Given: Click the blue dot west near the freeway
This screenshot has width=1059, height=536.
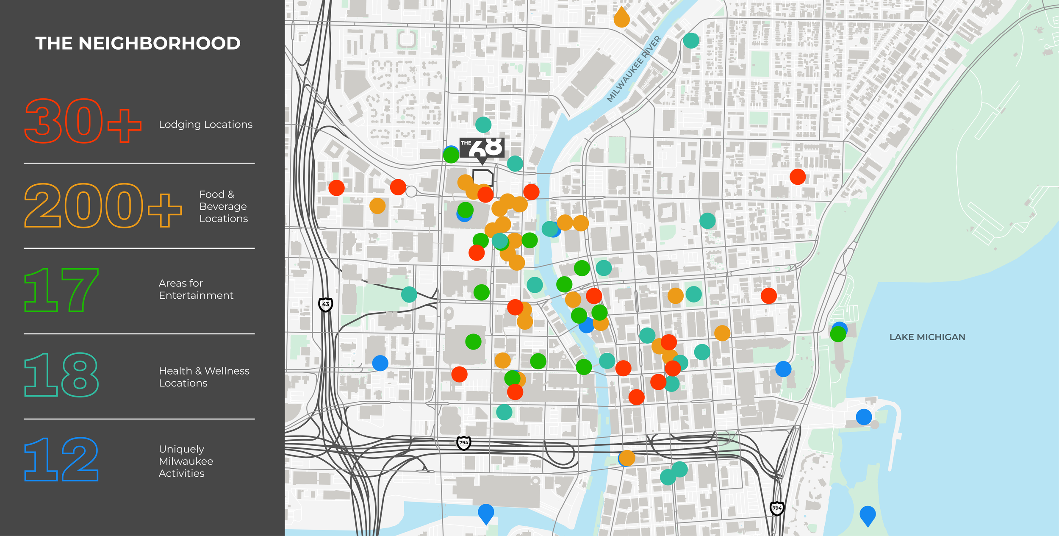Looking at the screenshot, I should [x=380, y=363].
